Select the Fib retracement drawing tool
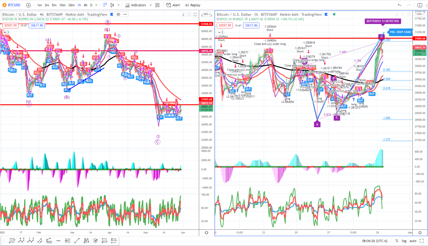The height and width of the screenshot is (246, 428). [x=12, y=240]
